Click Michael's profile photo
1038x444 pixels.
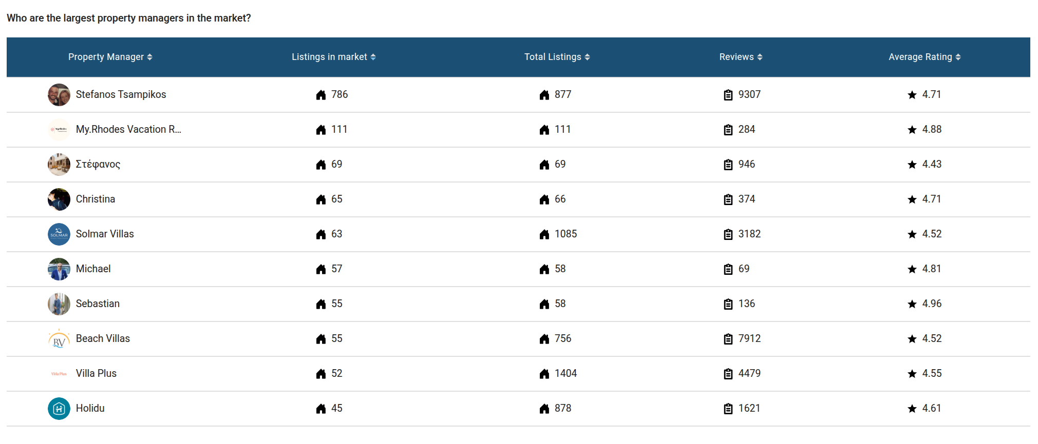coord(59,269)
